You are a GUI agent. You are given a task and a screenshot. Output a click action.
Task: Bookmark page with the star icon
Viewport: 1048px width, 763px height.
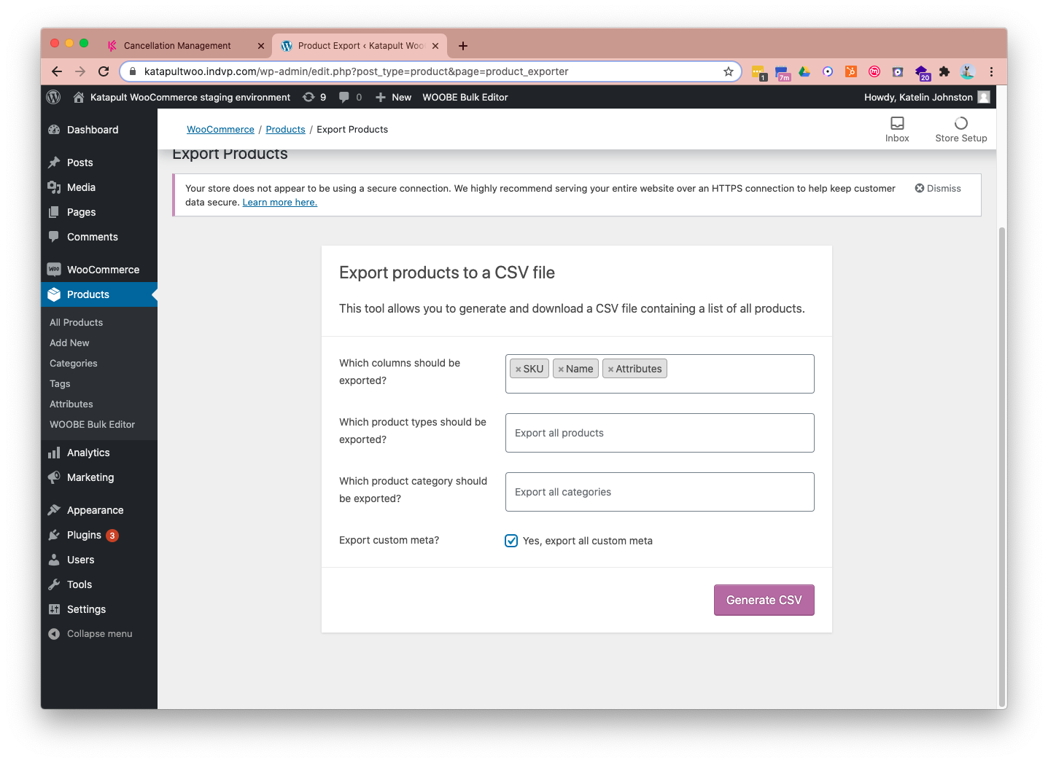pyautogui.click(x=729, y=71)
